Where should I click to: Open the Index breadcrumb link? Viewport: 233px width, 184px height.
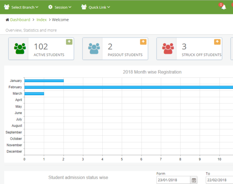(x=41, y=20)
